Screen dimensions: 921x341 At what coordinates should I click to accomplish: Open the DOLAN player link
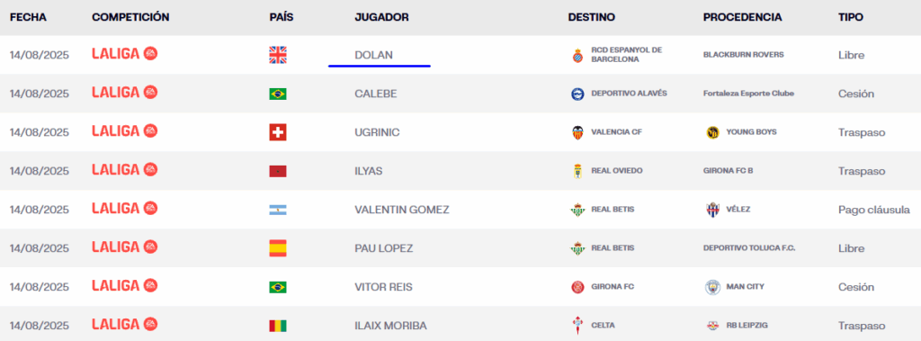pyautogui.click(x=373, y=55)
